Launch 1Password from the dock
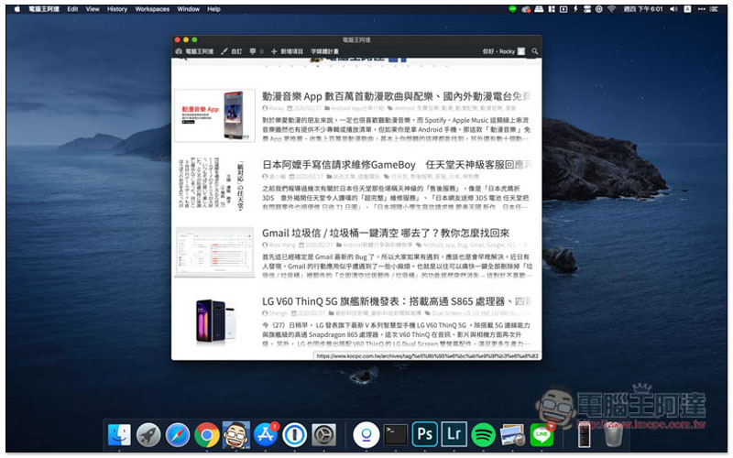The width and height of the screenshot is (733, 458). tap(296, 434)
